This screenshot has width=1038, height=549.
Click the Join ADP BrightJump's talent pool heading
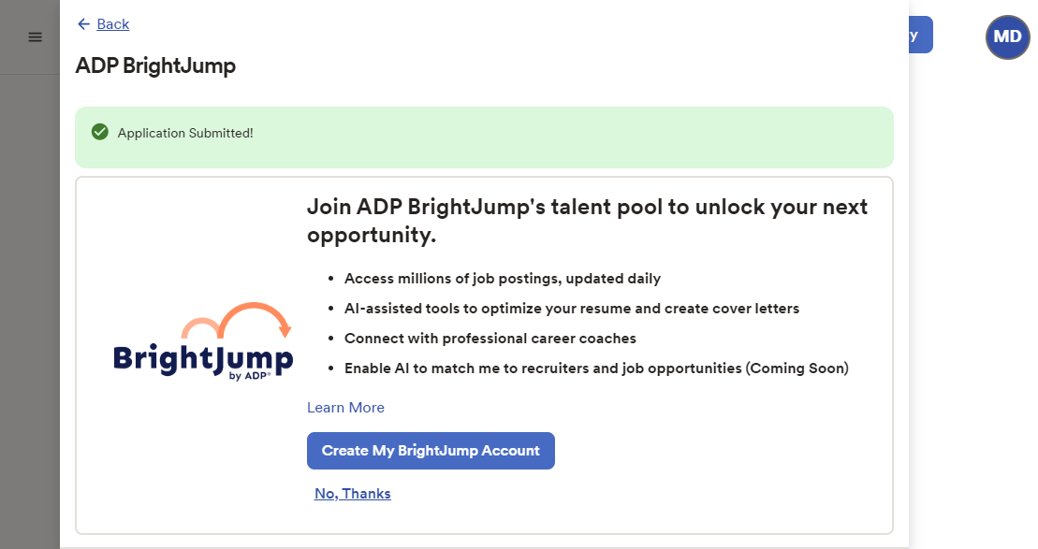[x=587, y=221]
